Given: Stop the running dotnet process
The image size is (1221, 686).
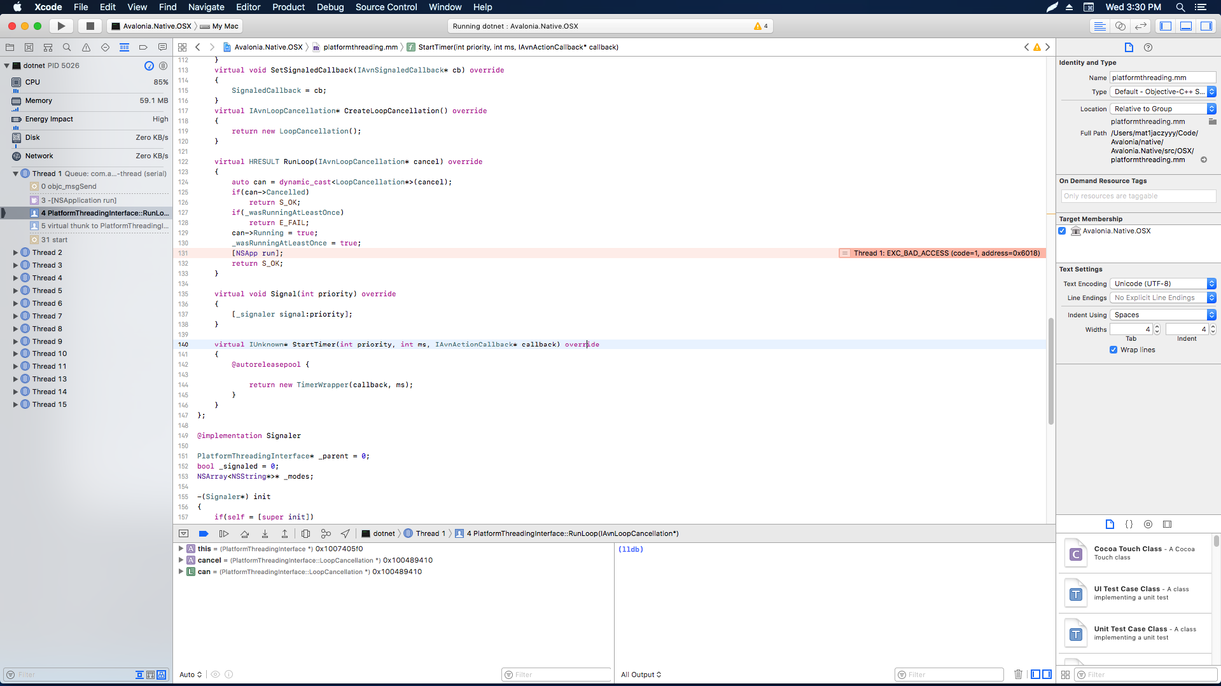Looking at the screenshot, I should click(x=90, y=26).
